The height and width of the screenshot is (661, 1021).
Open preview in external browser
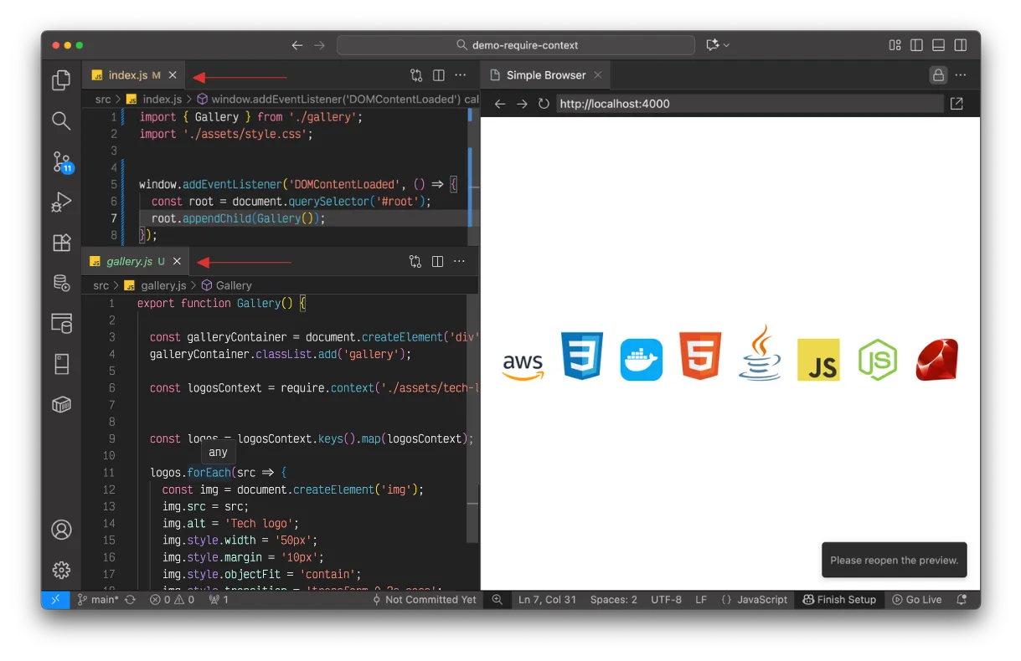click(x=957, y=104)
